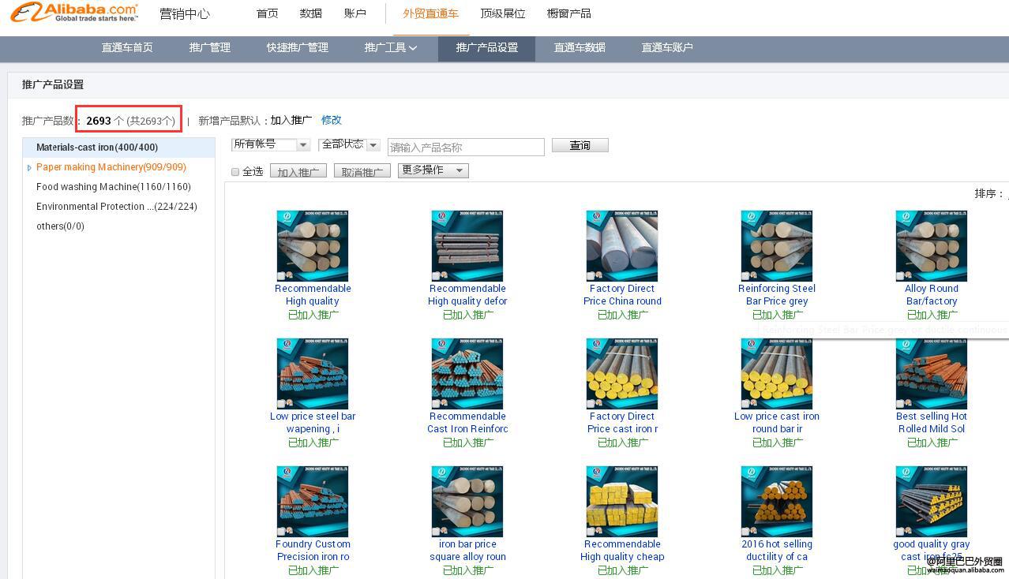Open thumbnail of 'Recommendable High quality cheap'
This screenshot has height=579, width=1009.
622,502
